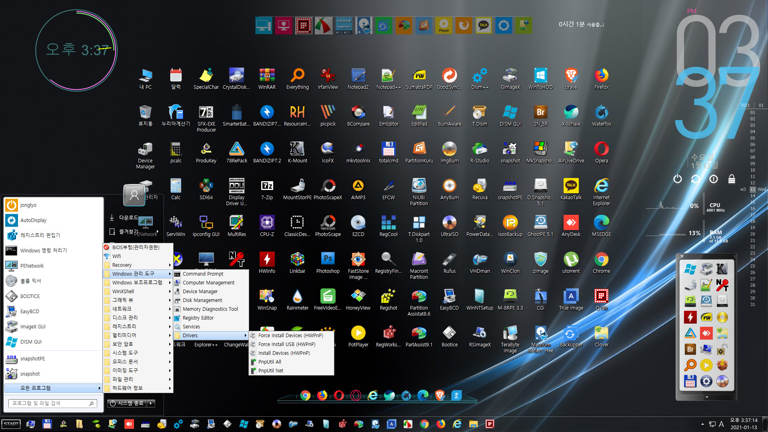Launch UltraISO desktop icon
This screenshot has width=768, height=432.
449,226
